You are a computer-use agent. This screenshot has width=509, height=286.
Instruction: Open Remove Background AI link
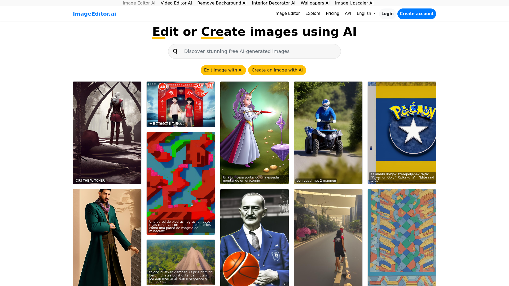click(x=222, y=3)
